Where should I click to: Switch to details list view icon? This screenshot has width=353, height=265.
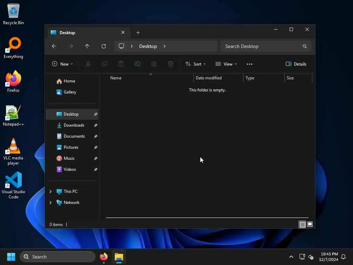click(302, 224)
